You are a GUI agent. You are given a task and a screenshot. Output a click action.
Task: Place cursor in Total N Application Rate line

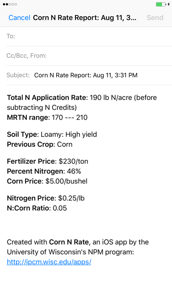click(82, 103)
